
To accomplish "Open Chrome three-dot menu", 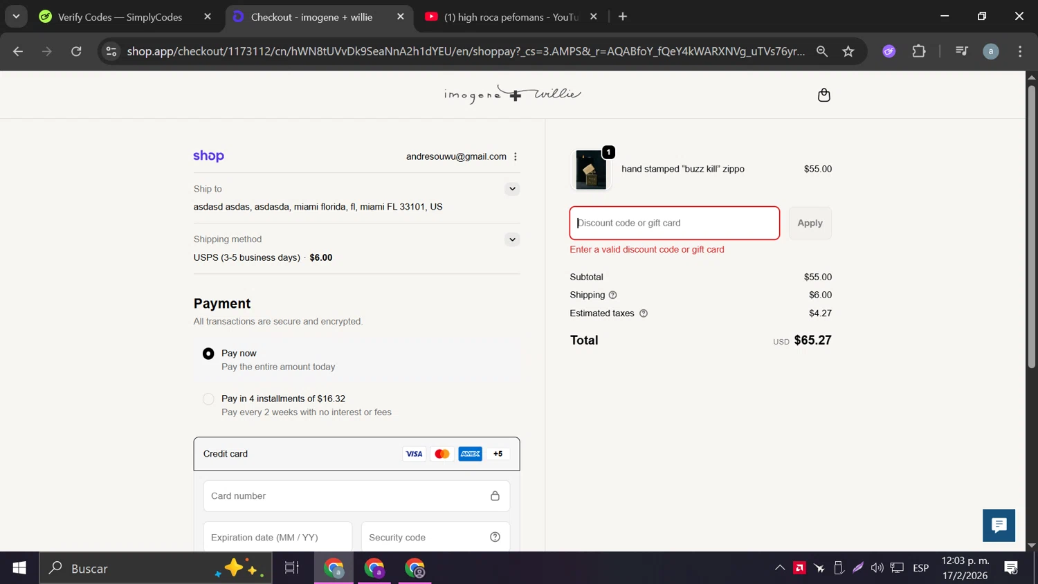I will point(1020,51).
